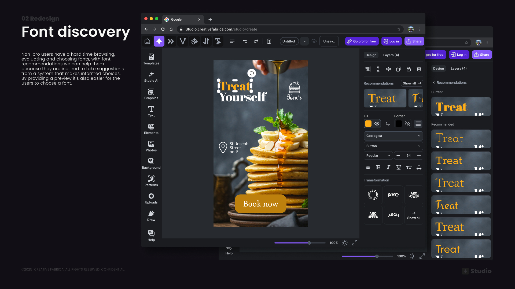Open the Untitled document name dropdown
The width and height of the screenshot is (515, 289).
[304, 41]
